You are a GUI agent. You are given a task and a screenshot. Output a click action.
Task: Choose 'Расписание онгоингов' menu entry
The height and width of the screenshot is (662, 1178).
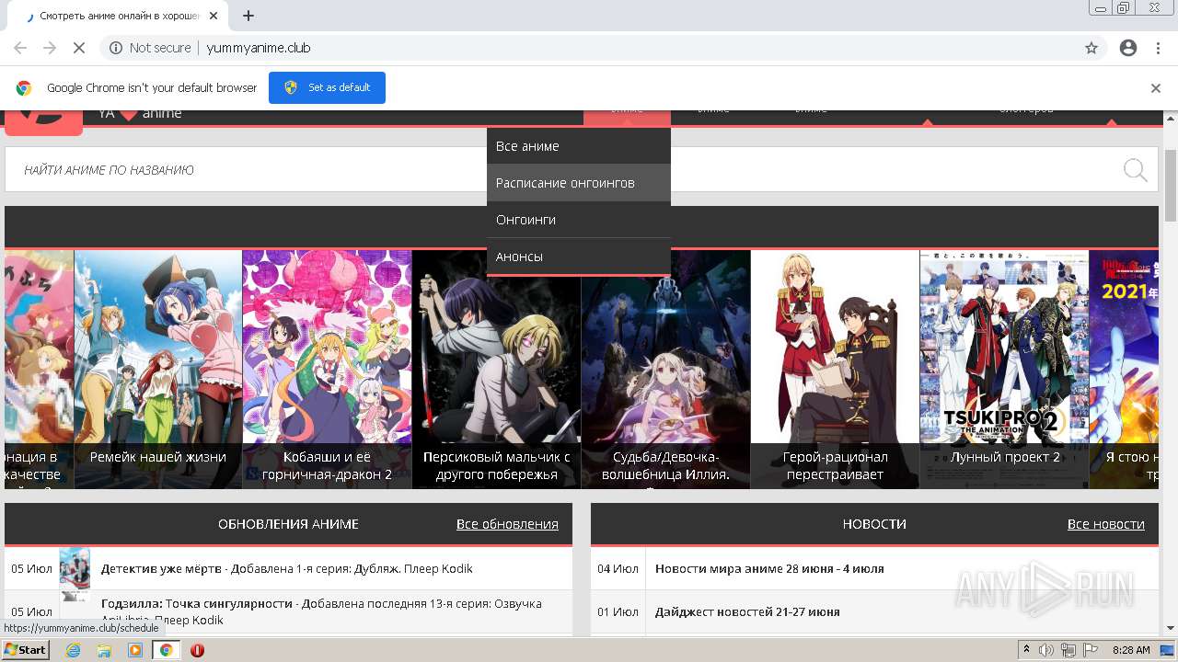[579, 183]
